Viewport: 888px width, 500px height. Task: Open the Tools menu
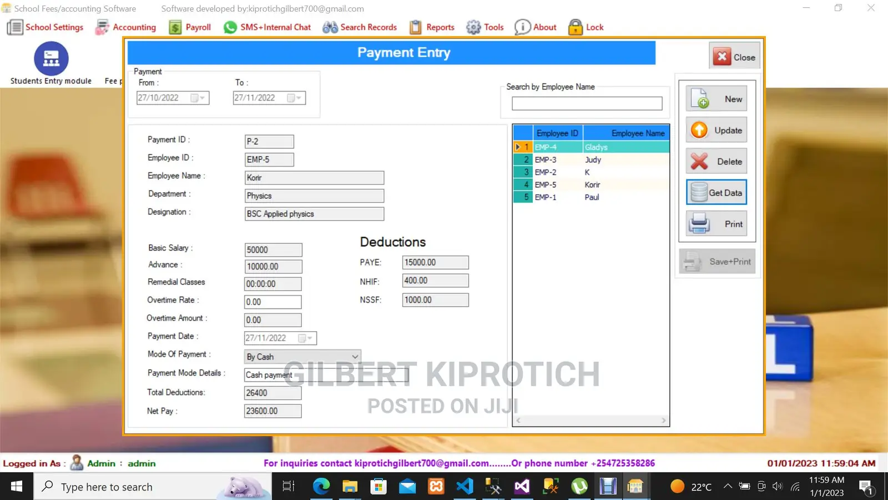[485, 27]
